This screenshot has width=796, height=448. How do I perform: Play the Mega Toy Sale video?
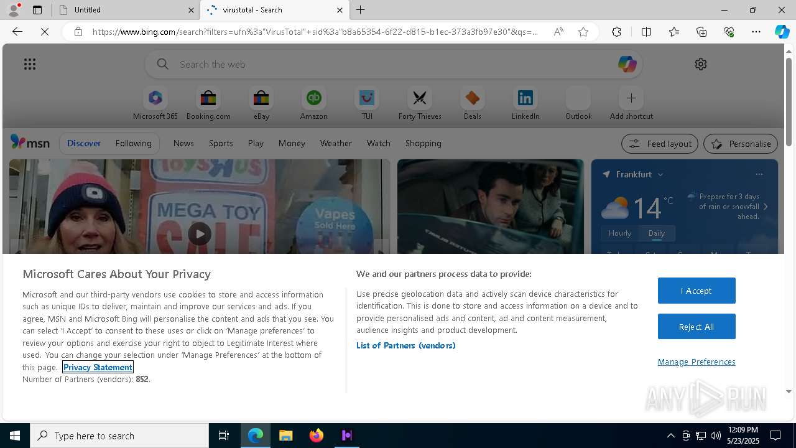tap(200, 234)
